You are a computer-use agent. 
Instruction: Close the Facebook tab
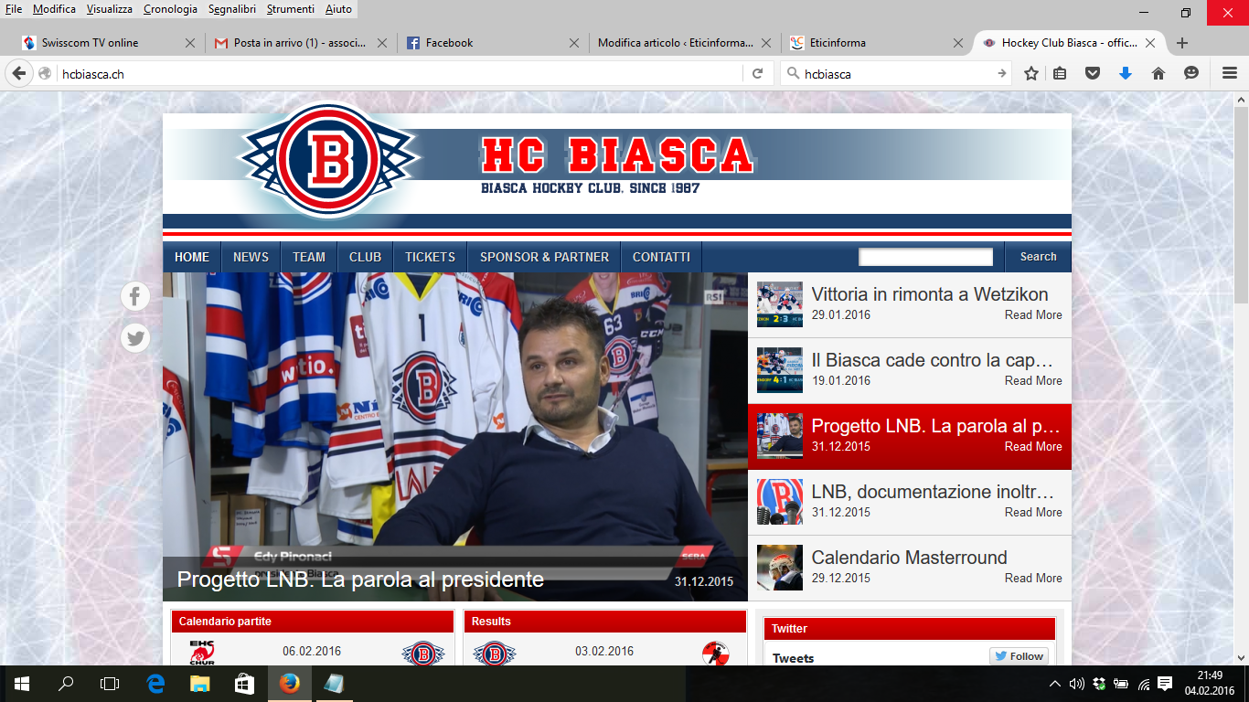574,43
